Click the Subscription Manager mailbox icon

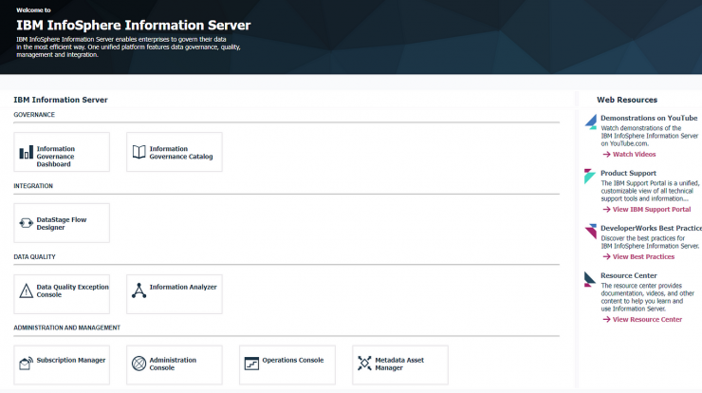[26, 363]
